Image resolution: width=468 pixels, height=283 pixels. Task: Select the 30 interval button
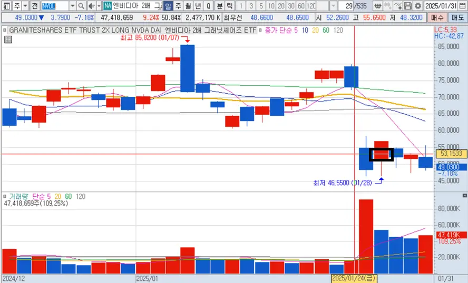(291, 6)
